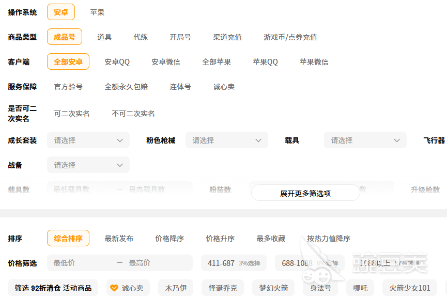Screen dimensions: 447x300
Task: Apply the 梦幻火箭 tag filter
Action: pos(273,288)
